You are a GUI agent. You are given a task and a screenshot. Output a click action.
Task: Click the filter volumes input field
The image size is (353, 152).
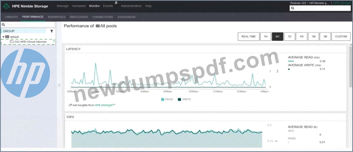point(28,24)
